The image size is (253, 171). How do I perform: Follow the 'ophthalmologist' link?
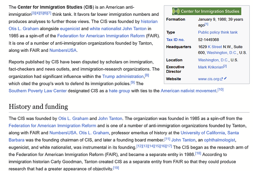[x=219, y=140]
